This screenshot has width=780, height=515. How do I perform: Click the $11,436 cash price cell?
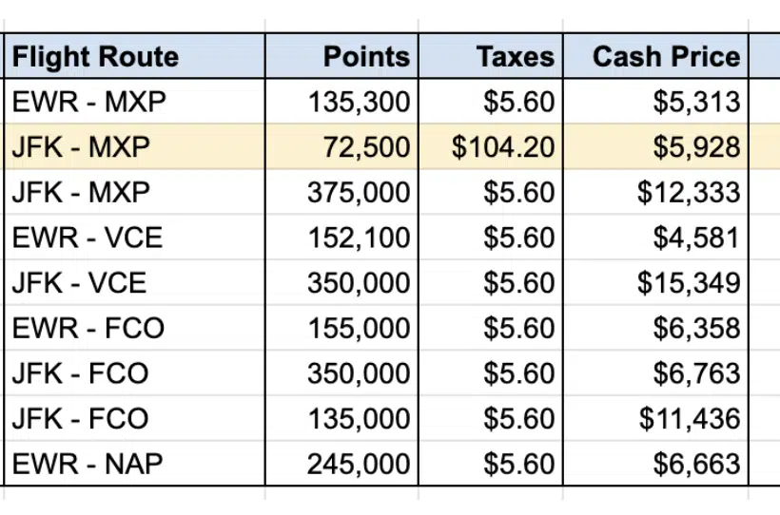pyautogui.click(x=689, y=418)
